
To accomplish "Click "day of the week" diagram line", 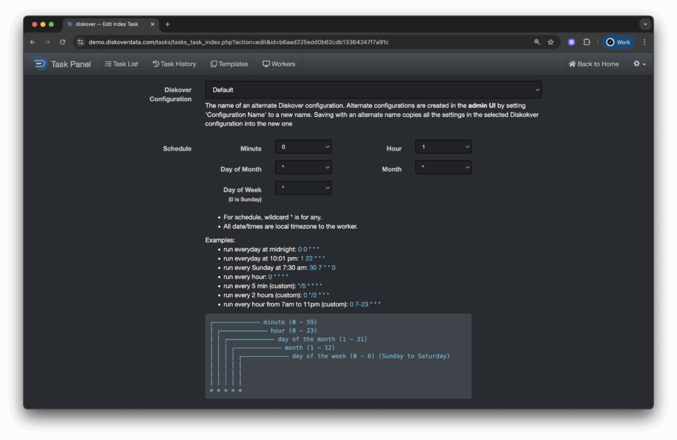I will (x=370, y=356).
